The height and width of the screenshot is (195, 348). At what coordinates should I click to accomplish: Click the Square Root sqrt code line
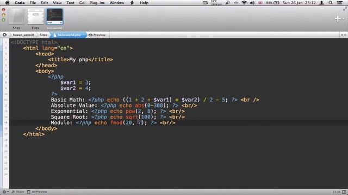coord(117,117)
